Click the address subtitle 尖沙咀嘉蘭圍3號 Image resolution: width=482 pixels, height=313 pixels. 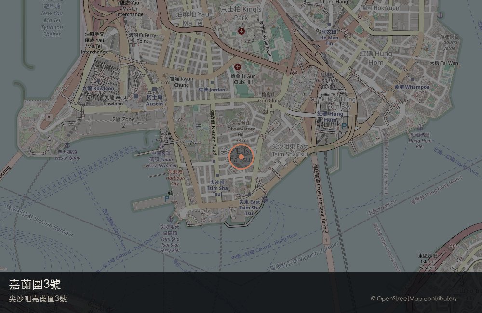(x=38, y=299)
